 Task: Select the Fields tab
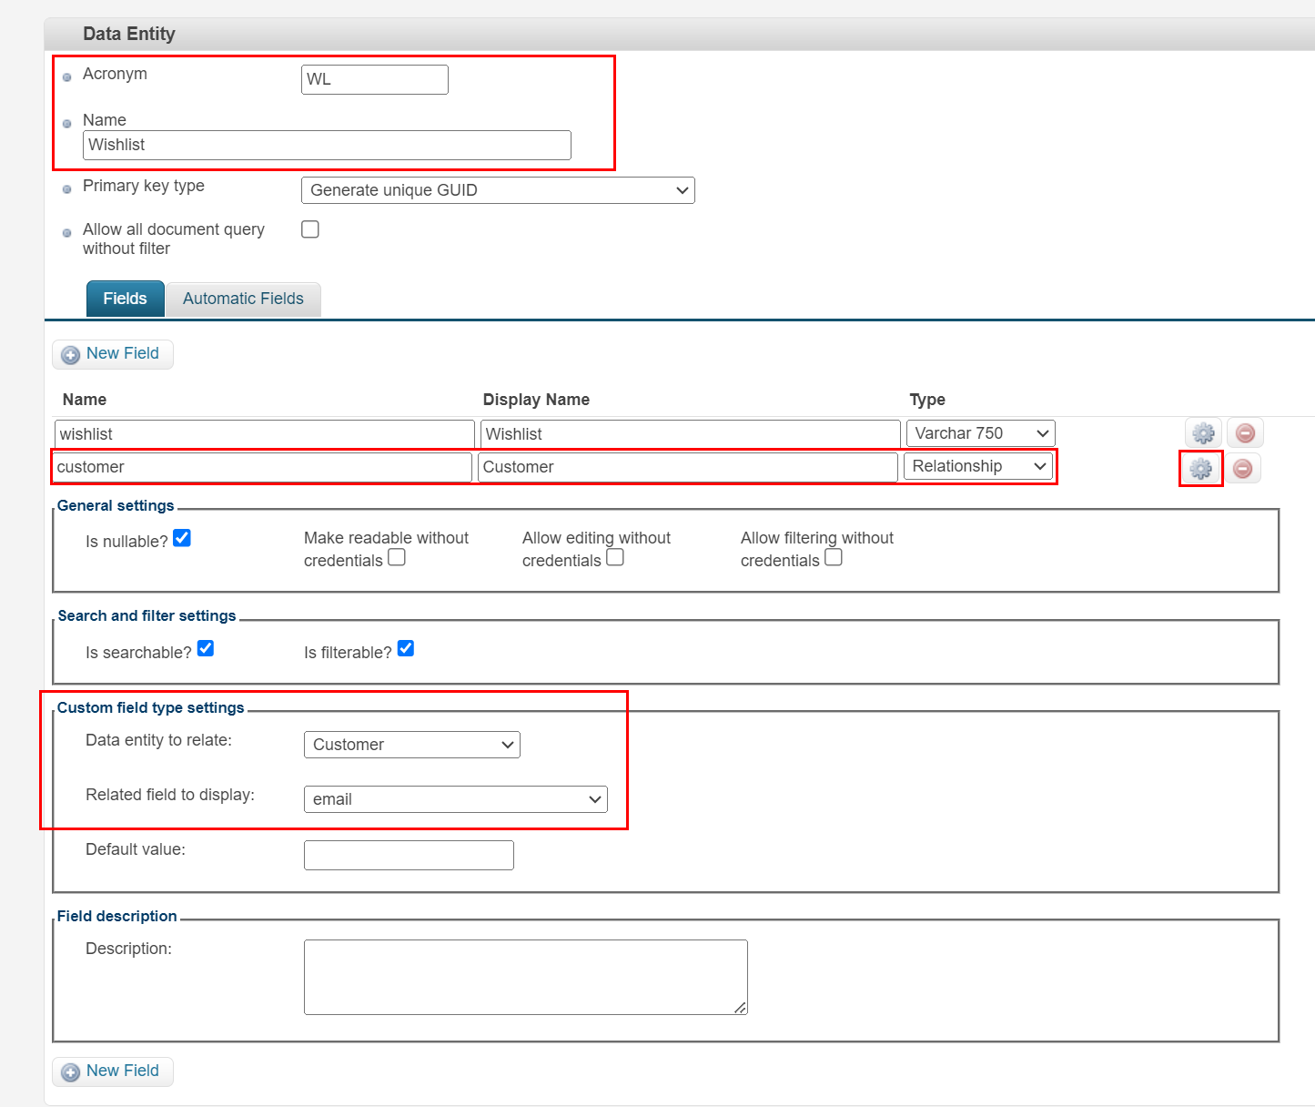click(x=125, y=299)
